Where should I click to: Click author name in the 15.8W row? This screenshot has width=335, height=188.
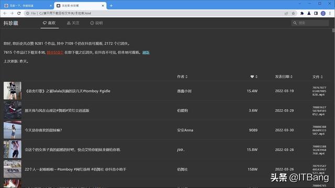pos(181,150)
